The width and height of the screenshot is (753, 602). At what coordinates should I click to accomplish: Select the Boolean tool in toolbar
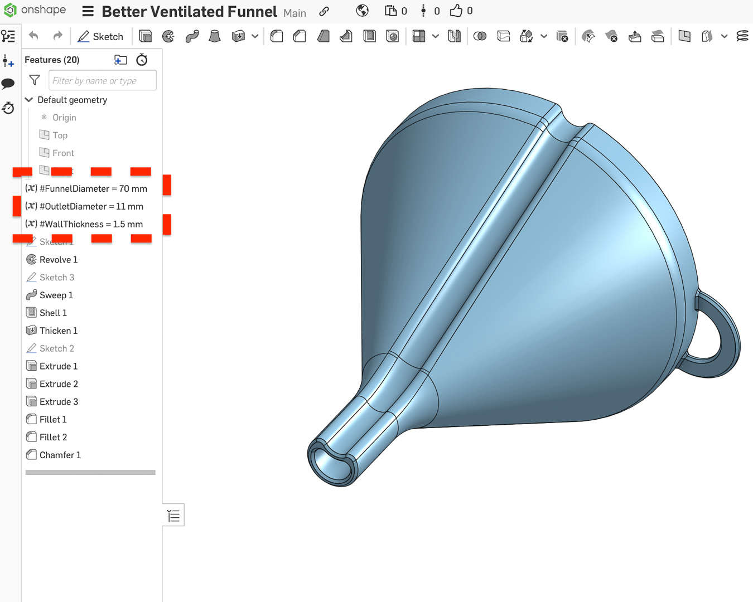[480, 36]
